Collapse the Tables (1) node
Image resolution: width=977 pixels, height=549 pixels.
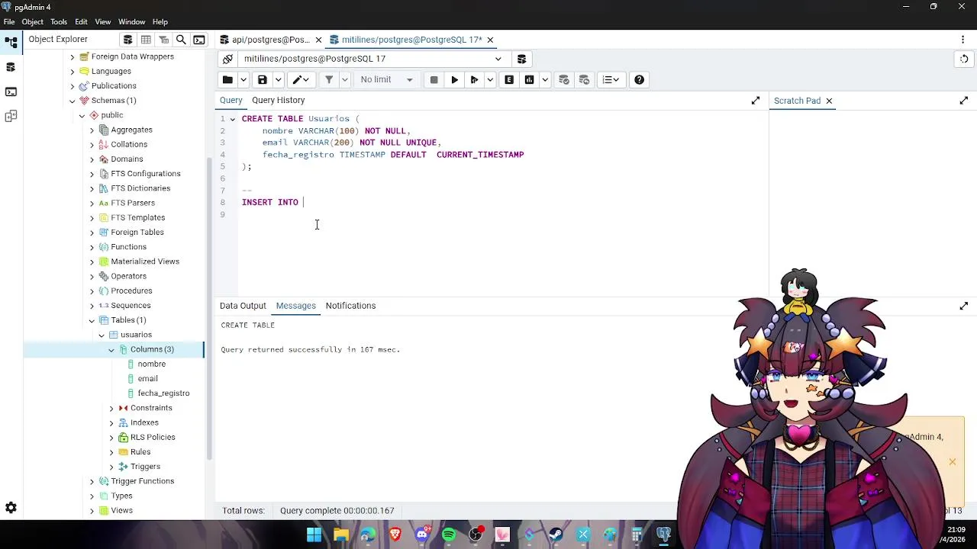coord(92,320)
